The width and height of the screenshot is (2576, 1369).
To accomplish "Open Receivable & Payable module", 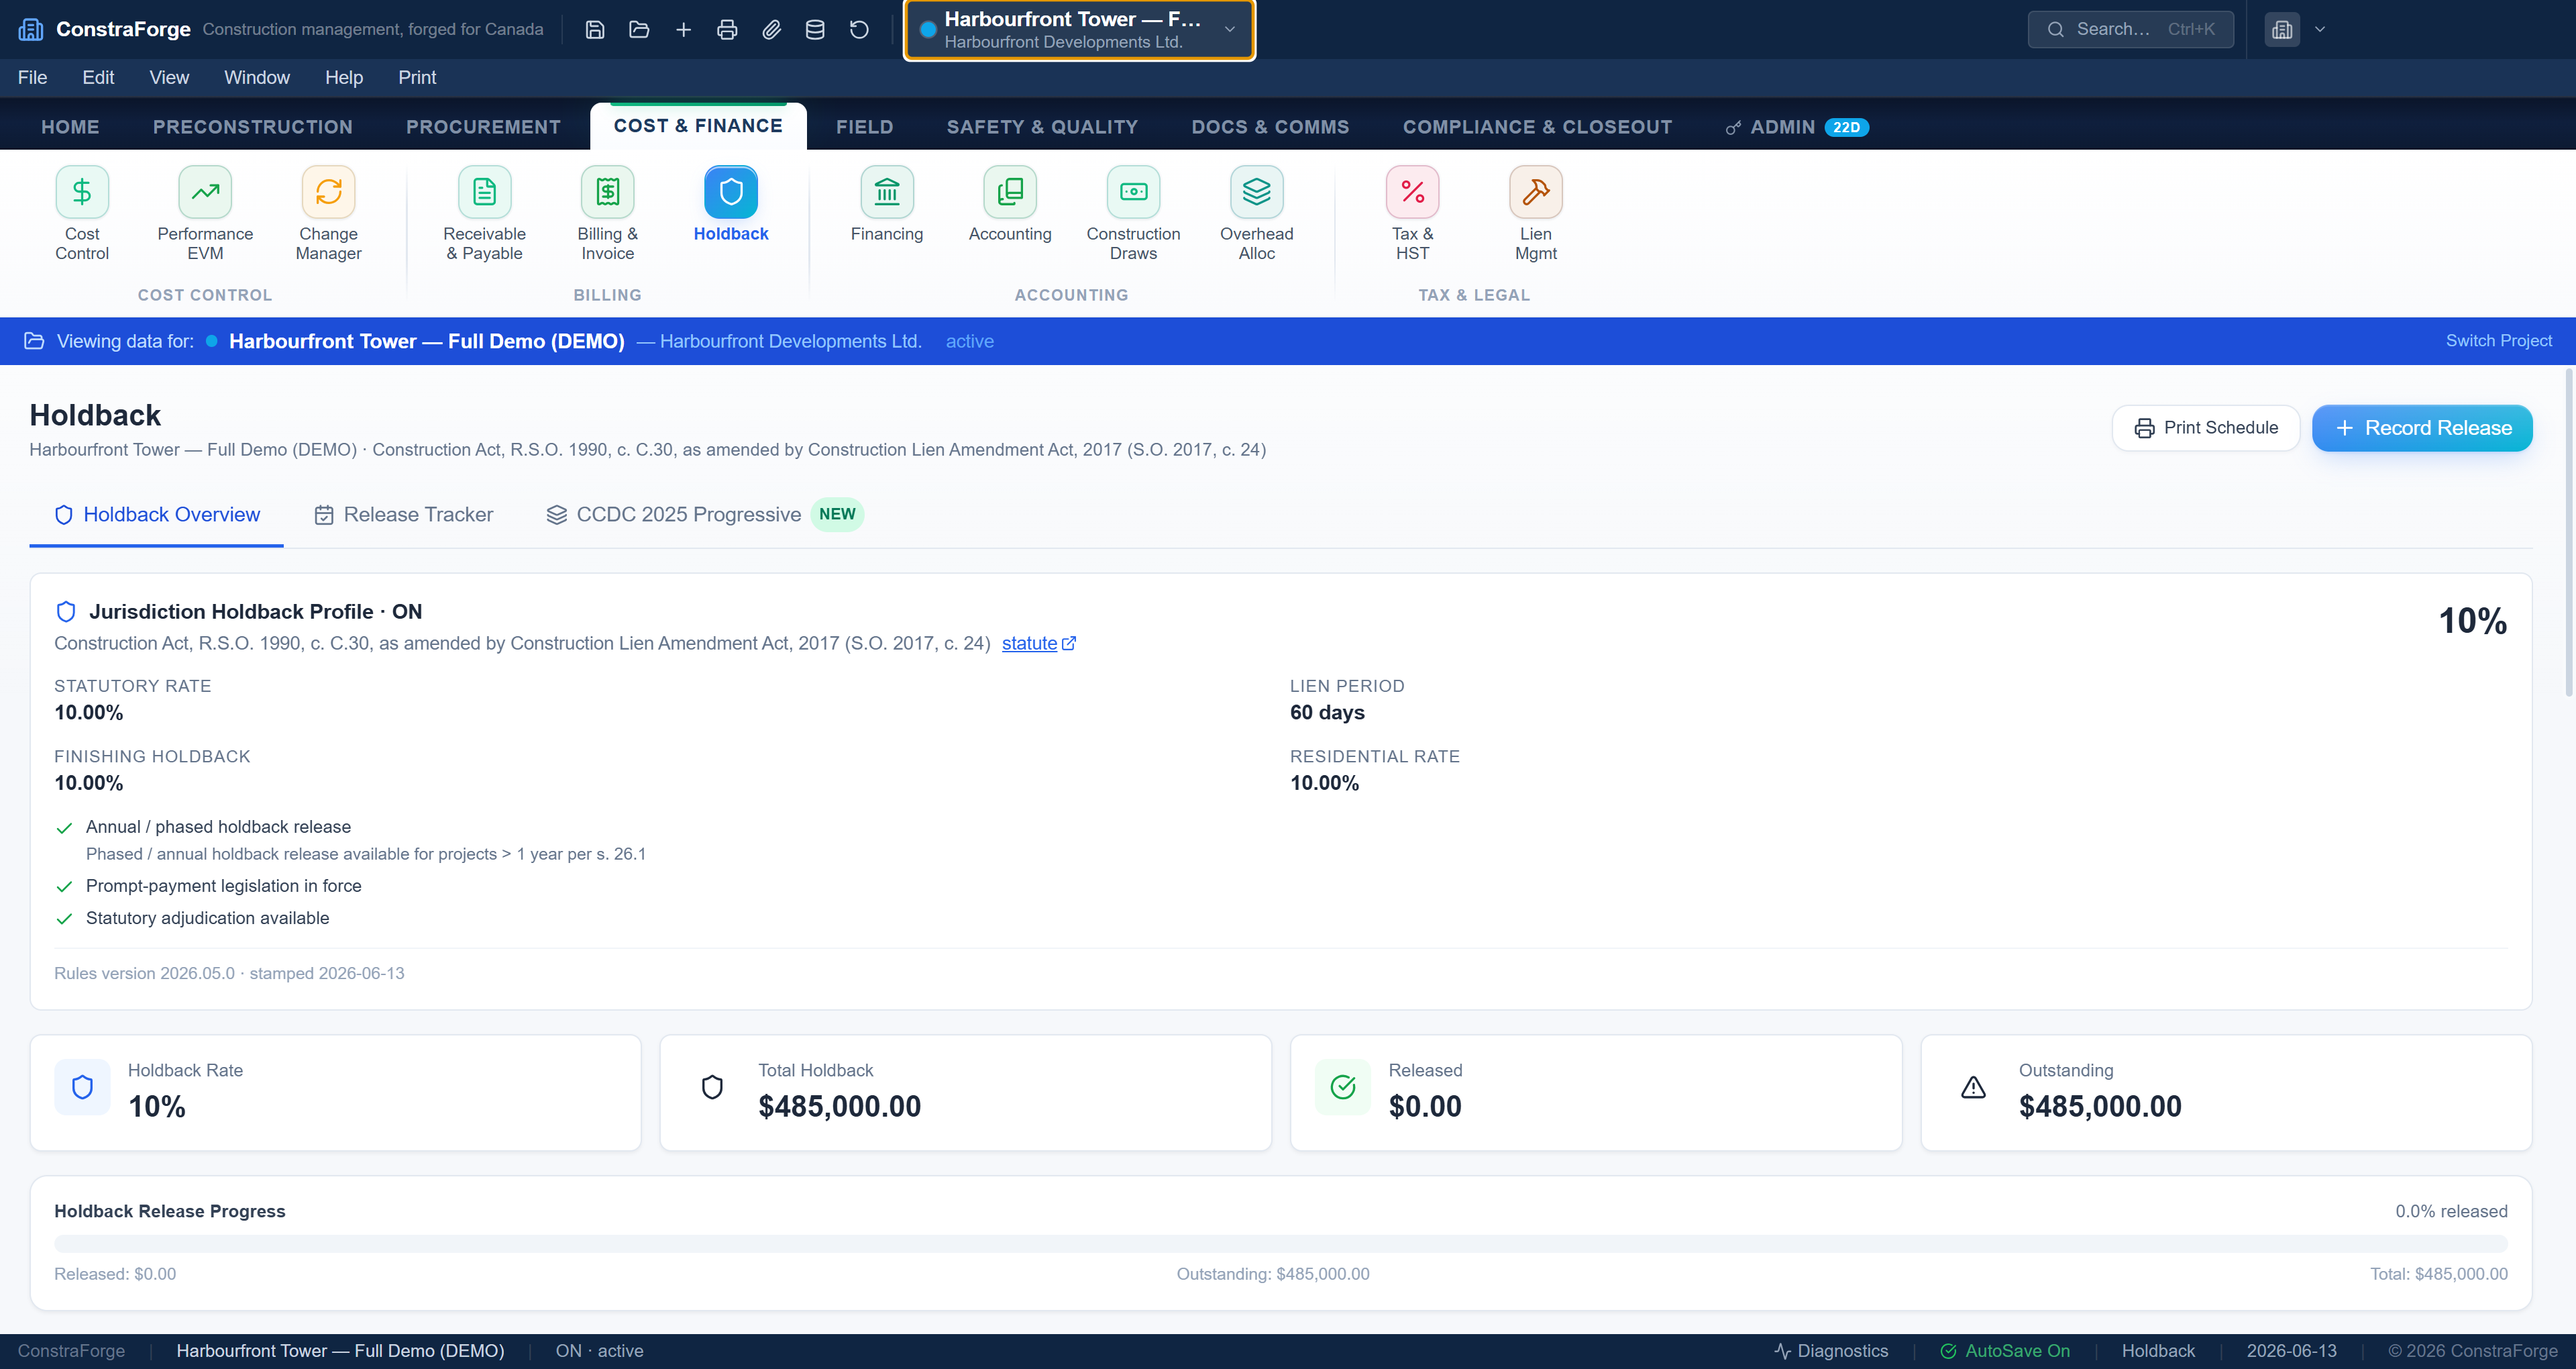I will (484, 213).
